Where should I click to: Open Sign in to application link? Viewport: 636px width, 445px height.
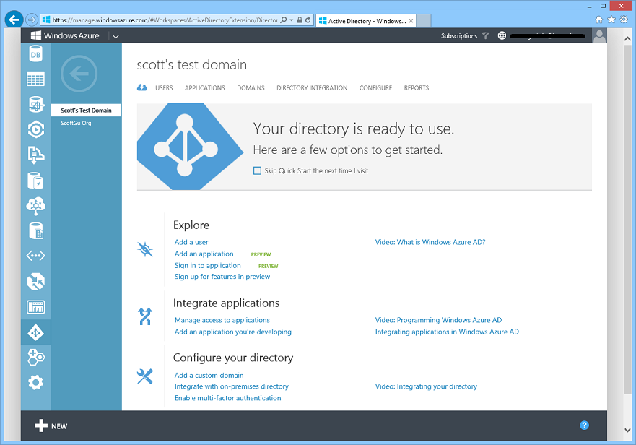208,265
